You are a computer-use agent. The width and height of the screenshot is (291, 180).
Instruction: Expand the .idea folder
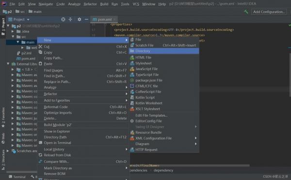13,31
